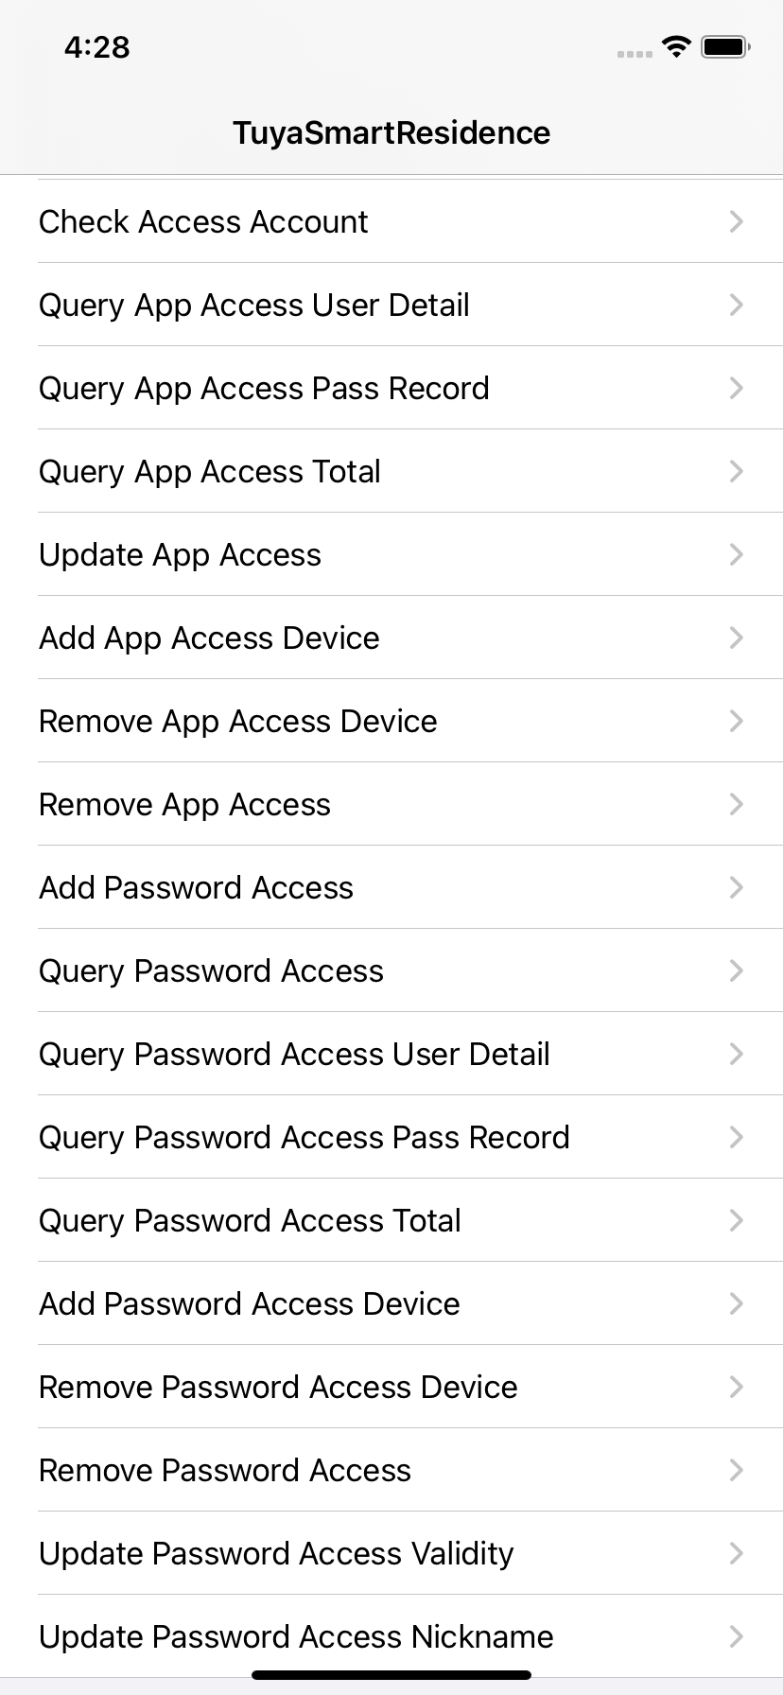
Task: Expand the Query Password Access Pass Record chevron
Action: pyautogui.click(x=737, y=1137)
